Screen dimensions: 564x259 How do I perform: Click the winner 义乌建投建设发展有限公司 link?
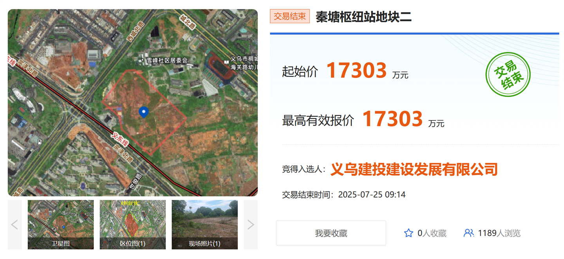[x=414, y=169]
